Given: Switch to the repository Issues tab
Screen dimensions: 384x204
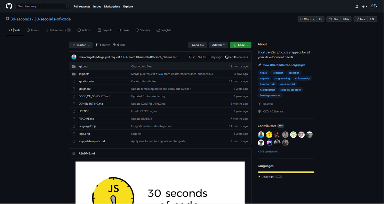Looking at the screenshot, I should [x=33, y=30].
